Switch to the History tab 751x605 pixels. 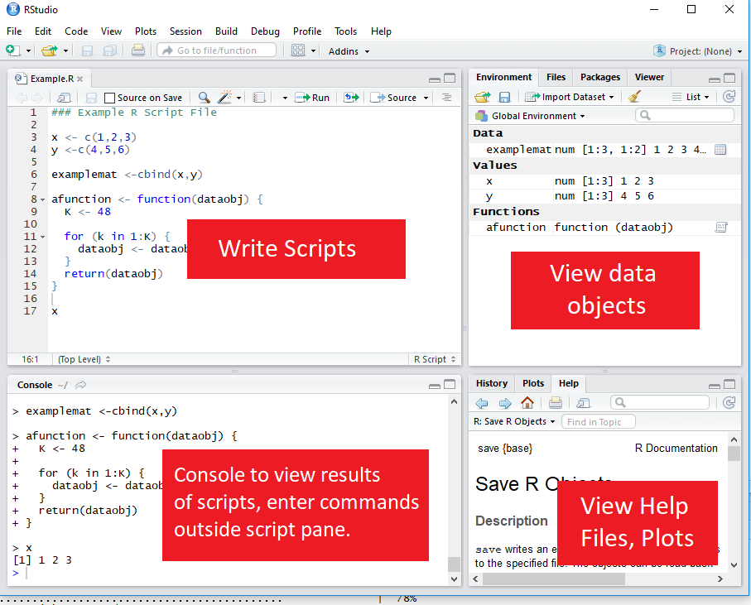coord(491,383)
